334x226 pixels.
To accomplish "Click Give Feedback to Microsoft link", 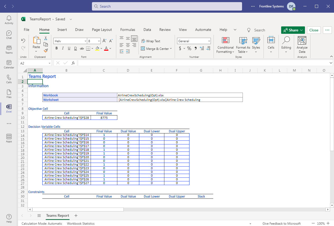I will (x=281, y=224).
